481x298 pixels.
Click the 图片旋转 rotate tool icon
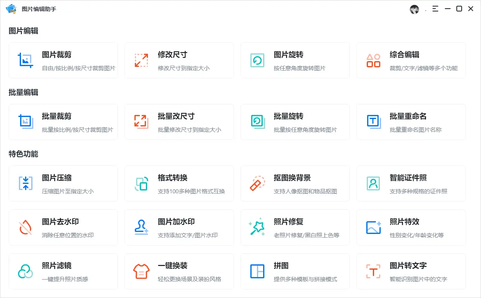(257, 60)
